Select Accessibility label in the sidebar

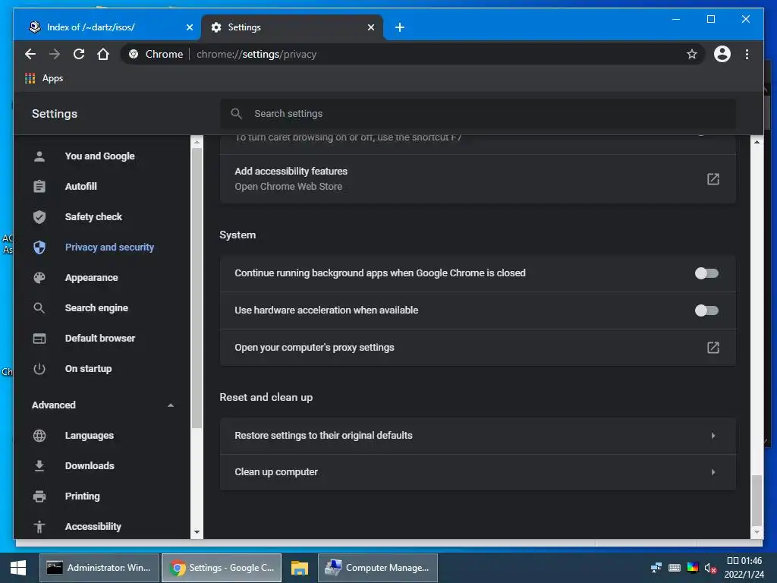click(x=93, y=527)
